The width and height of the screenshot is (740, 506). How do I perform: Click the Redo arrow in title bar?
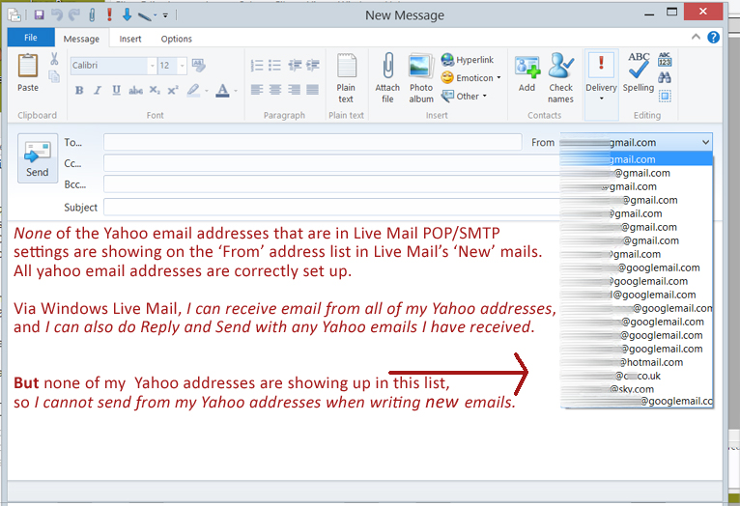(74, 14)
